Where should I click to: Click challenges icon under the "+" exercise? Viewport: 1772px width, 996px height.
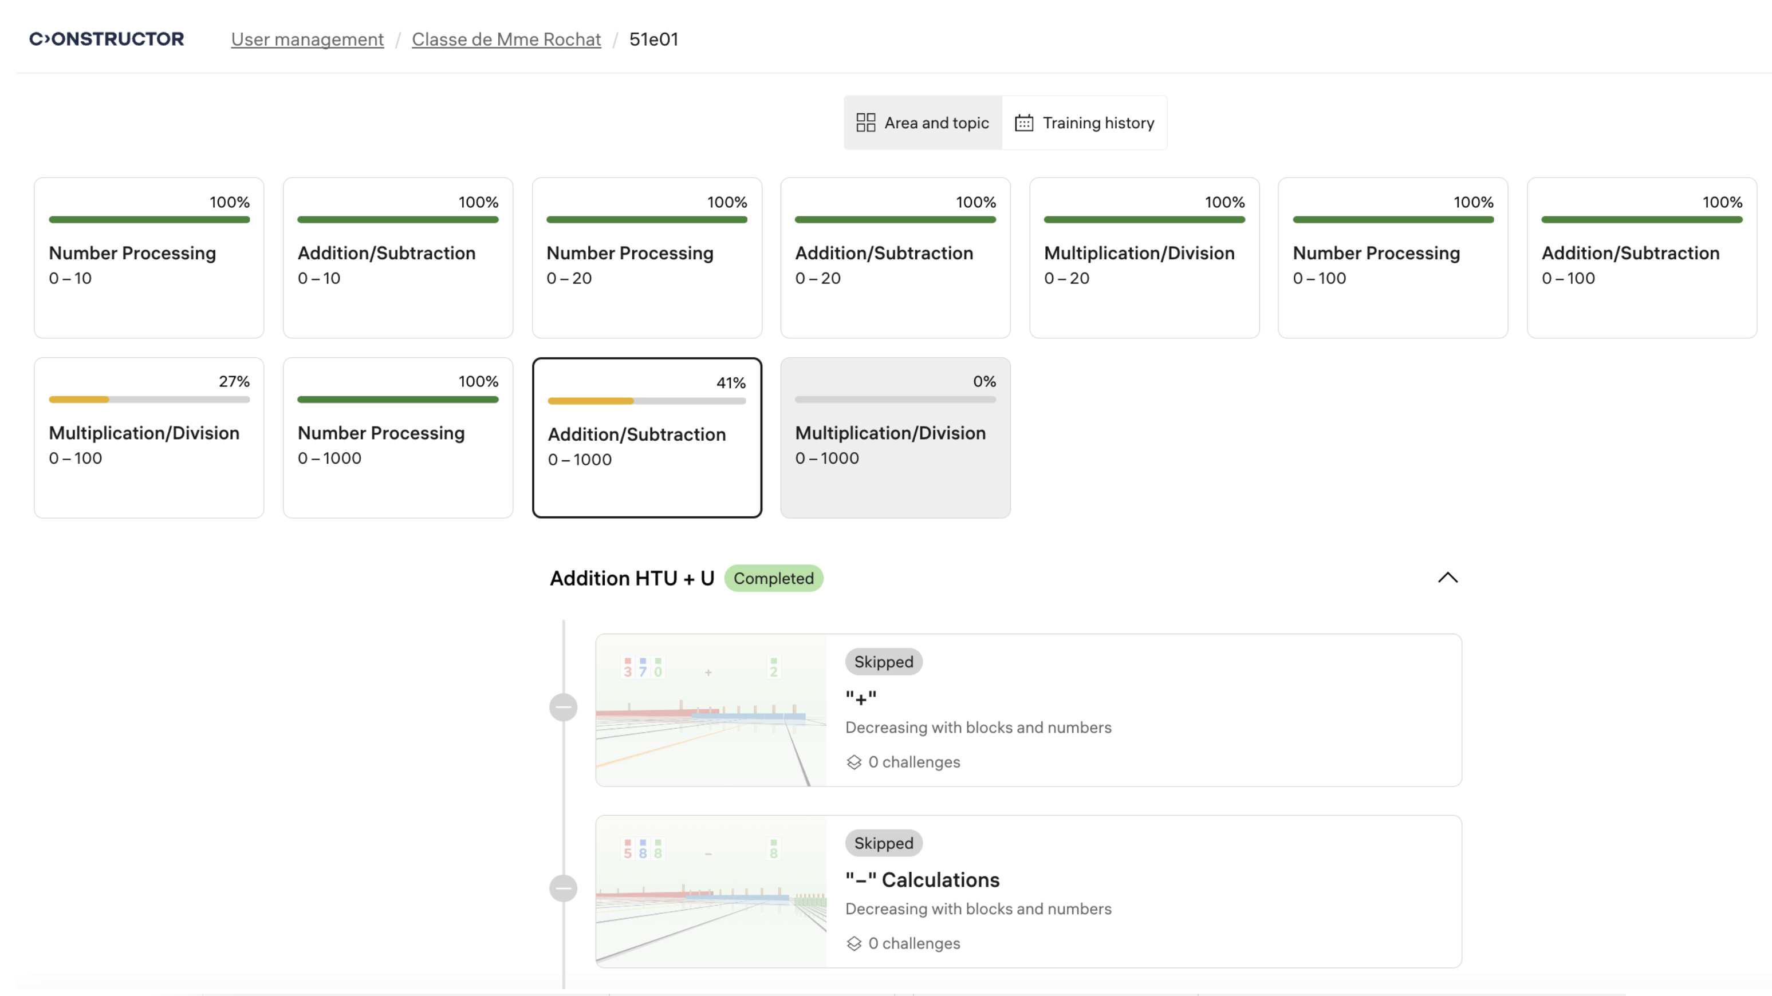[854, 762]
